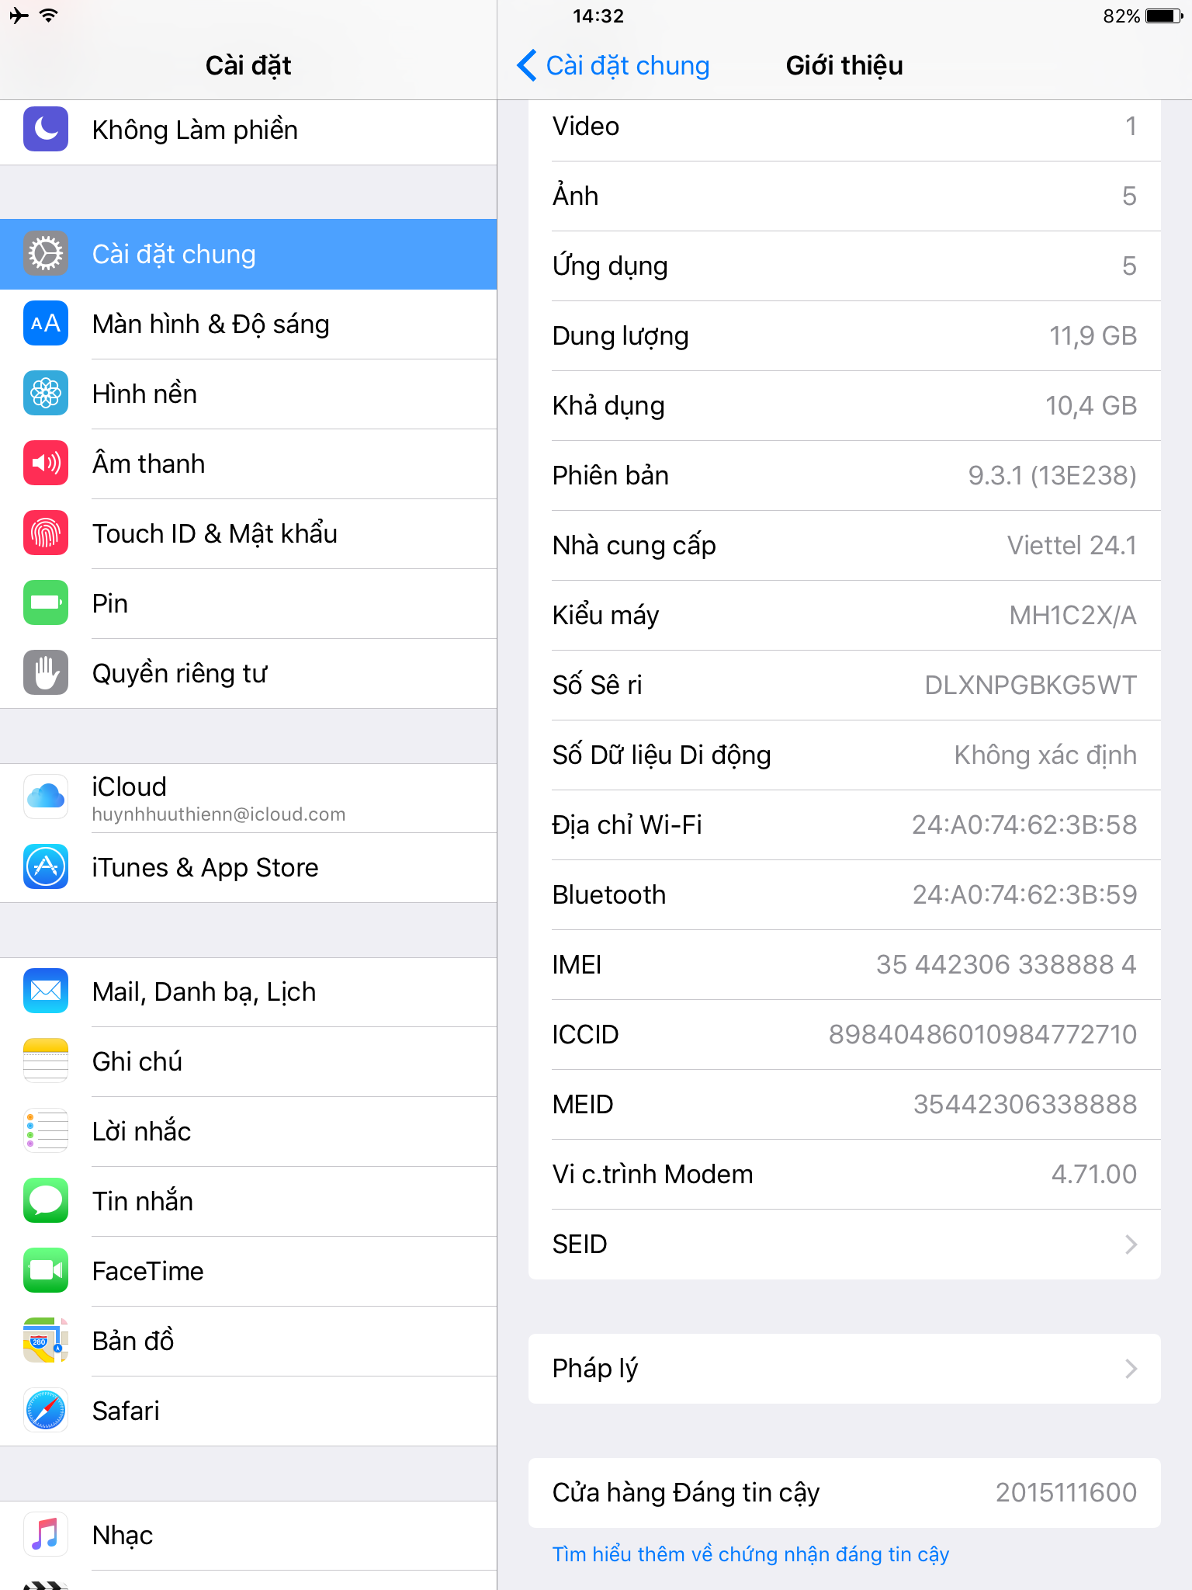
Task: Expand the Pháp lý row chevron
Action: (x=1131, y=1369)
